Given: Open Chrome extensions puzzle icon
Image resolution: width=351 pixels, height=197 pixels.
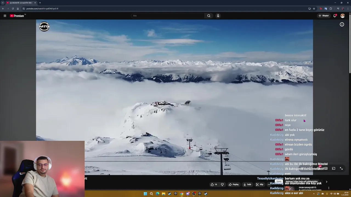Looking at the screenshot, I should (331, 8).
